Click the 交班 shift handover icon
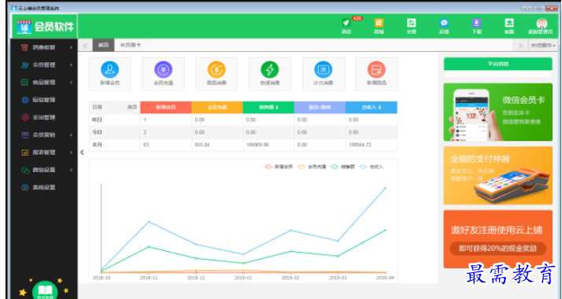 (412, 23)
